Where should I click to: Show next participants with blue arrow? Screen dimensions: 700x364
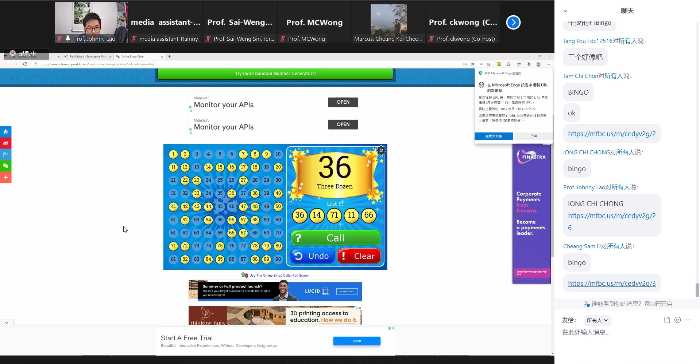point(513,23)
